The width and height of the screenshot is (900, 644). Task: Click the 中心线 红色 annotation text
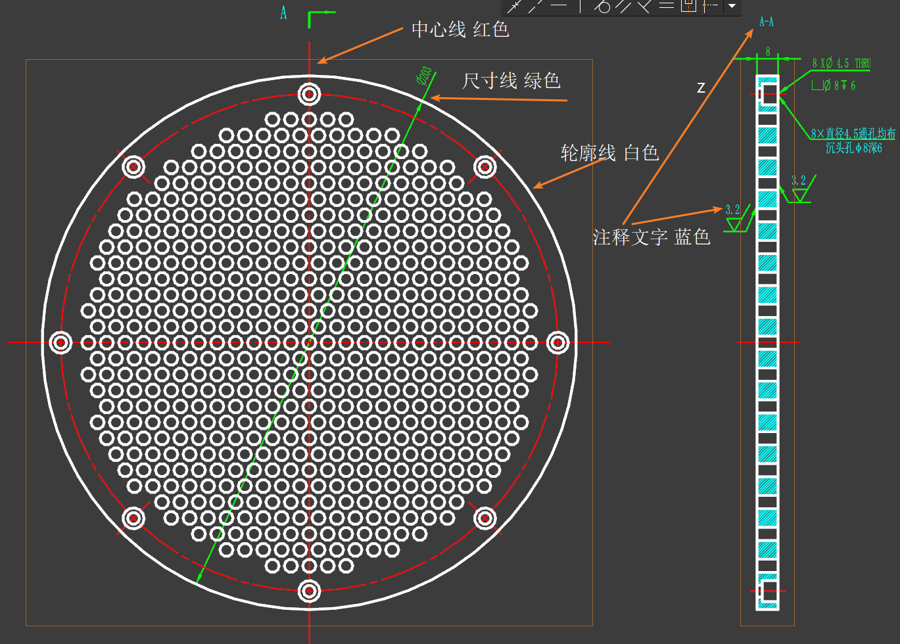(x=460, y=30)
